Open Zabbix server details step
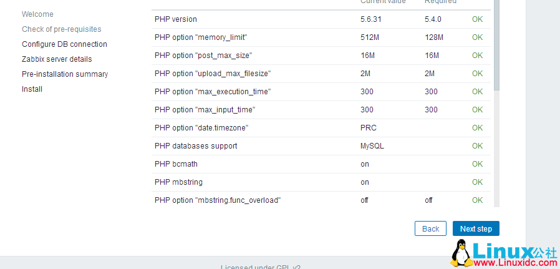The image size is (560, 269). click(x=57, y=59)
